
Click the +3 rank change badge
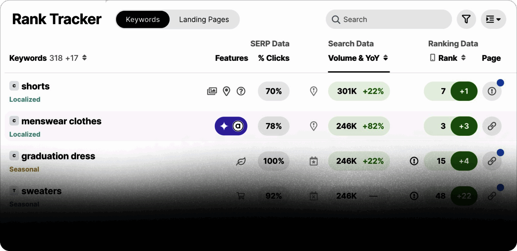coord(464,126)
